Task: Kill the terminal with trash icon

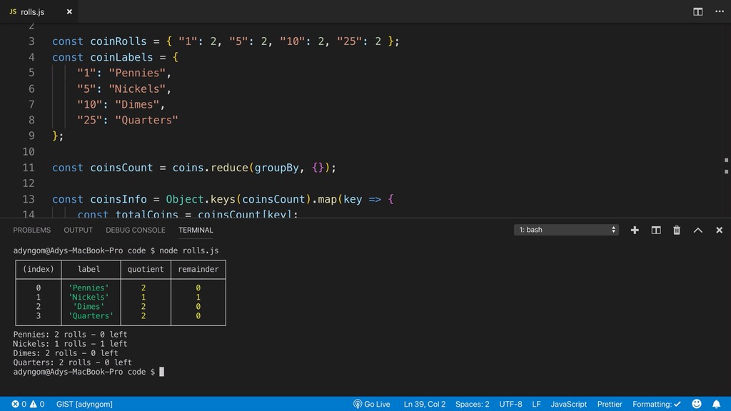Action: pos(677,230)
